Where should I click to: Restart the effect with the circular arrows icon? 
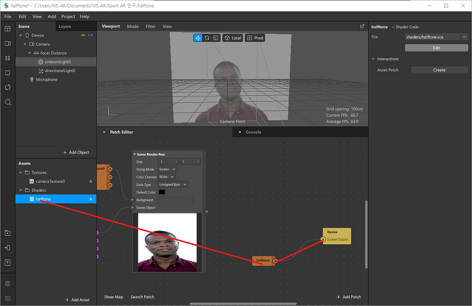[x=8, y=87]
